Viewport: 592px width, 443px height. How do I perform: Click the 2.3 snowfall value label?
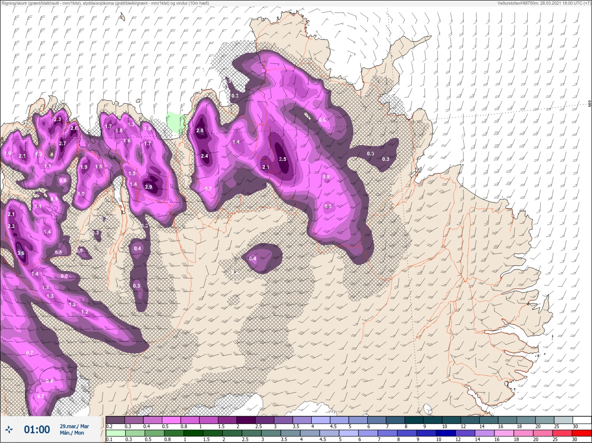[x=57, y=119]
